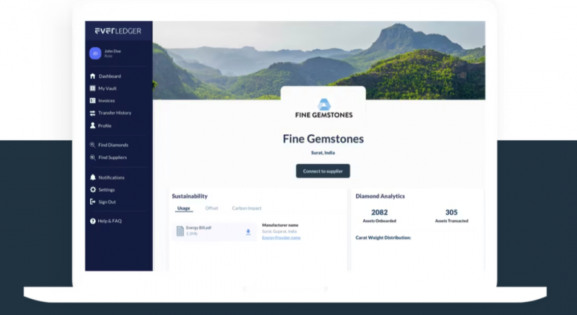
Task: Open Dashboard in the sidebar
Action: pos(110,76)
